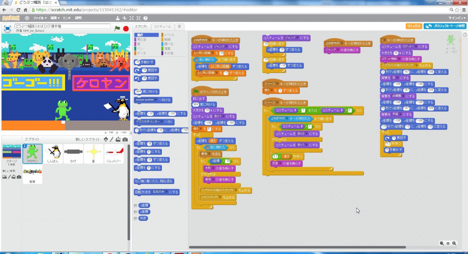Upload backdrop from file
This screenshot has height=254, width=468.
[14, 177]
